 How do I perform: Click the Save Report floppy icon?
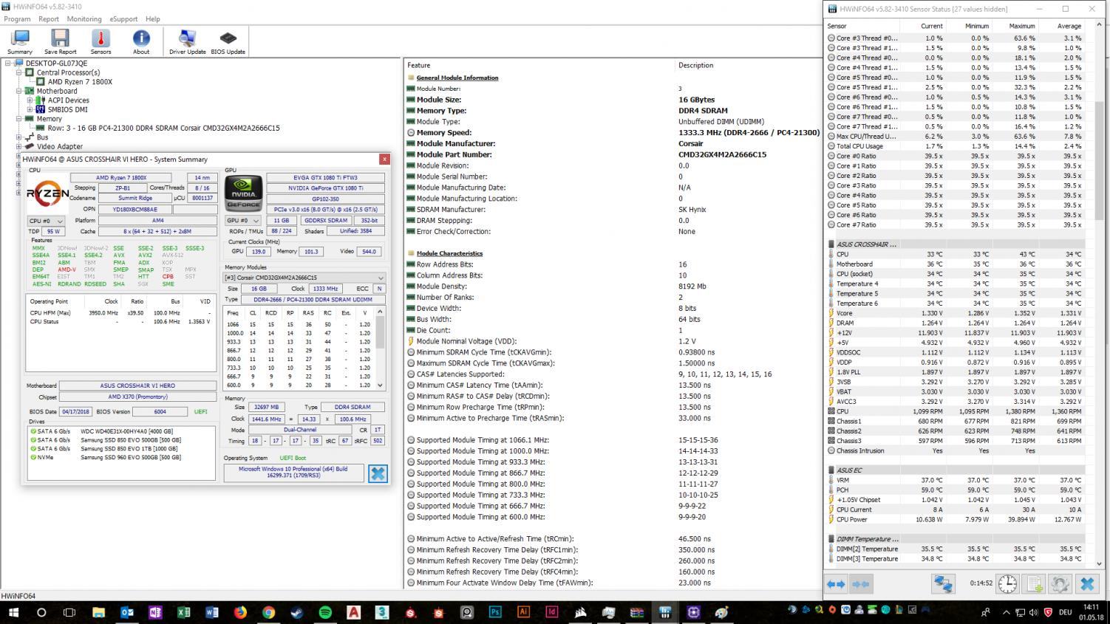tap(60, 42)
